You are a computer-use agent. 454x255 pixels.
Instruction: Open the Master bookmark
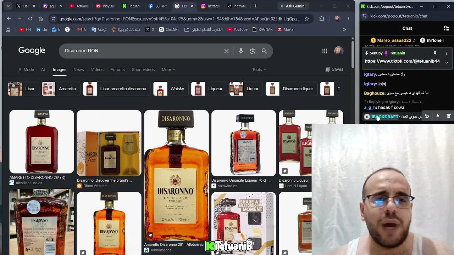[x=286, y=29]
